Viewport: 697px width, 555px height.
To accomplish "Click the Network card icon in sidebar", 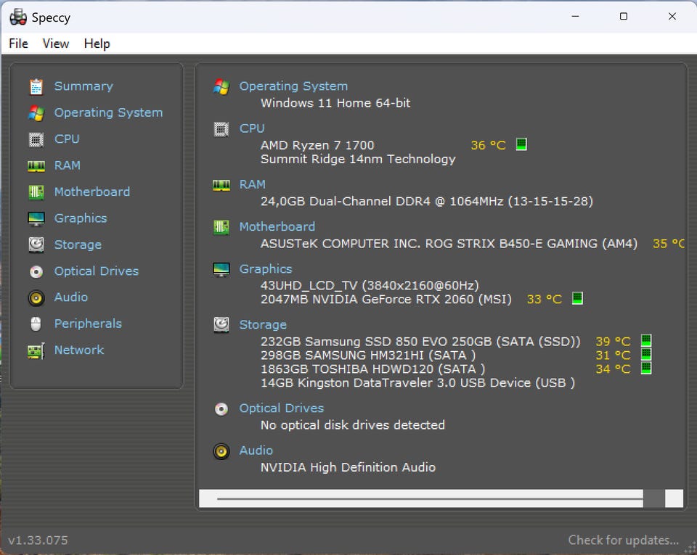I will point(36,350).
